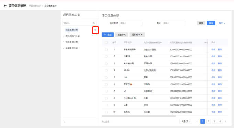Click the blue 查询 button
The image size is (234, 128).
click(x=211, y=23)
